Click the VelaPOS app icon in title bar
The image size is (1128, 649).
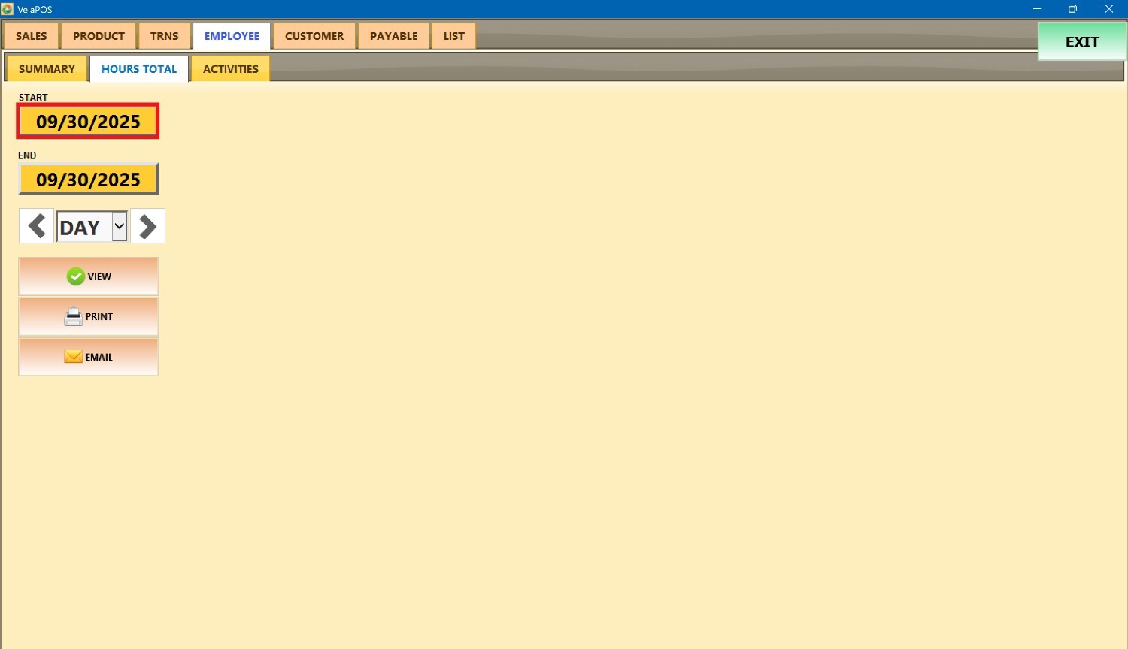point(8,9)
